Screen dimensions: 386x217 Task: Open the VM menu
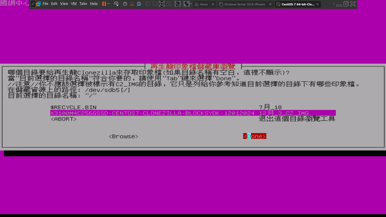(x=74, y=4)
